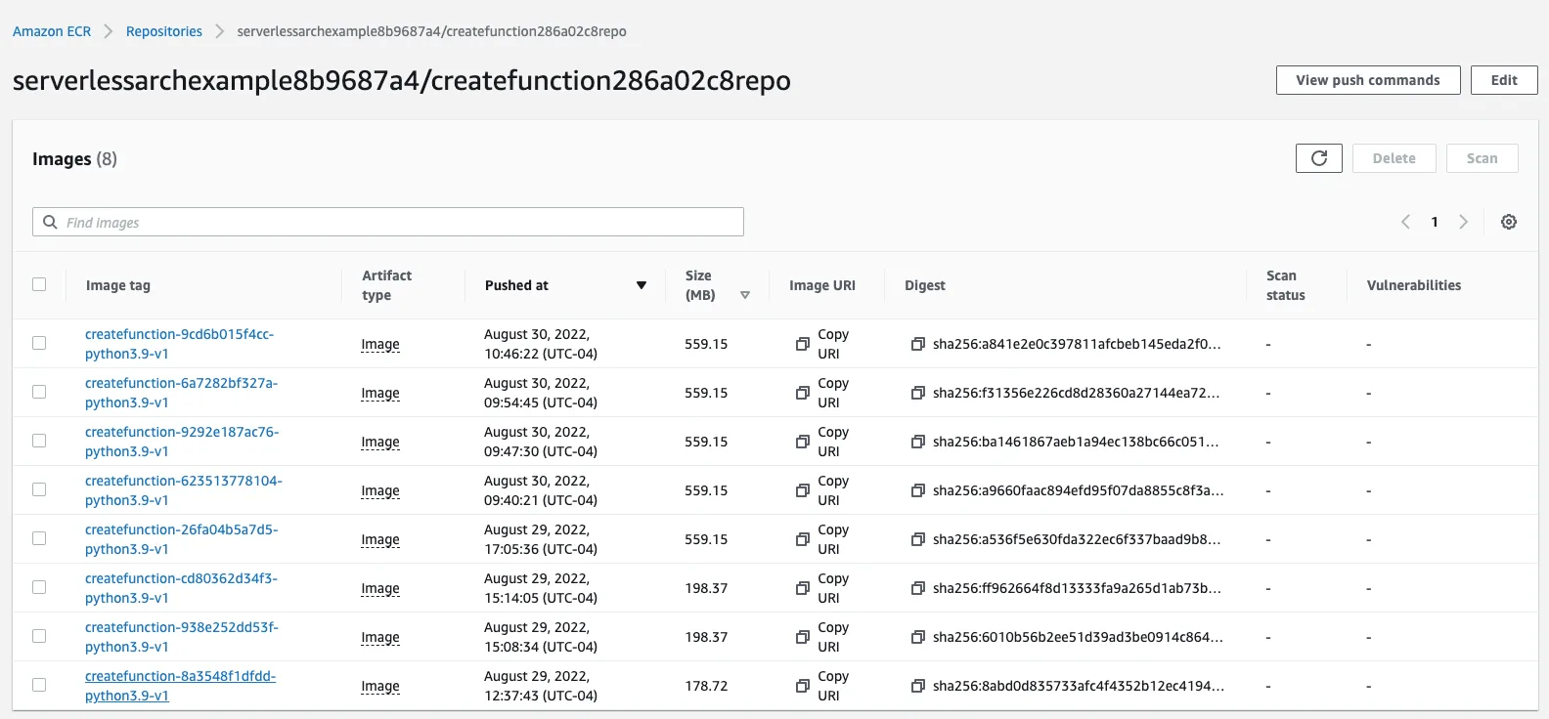Open the Repositories breadcrumb link
The height and width of the screenshot is (719, 1549).
tap(164, 31)
